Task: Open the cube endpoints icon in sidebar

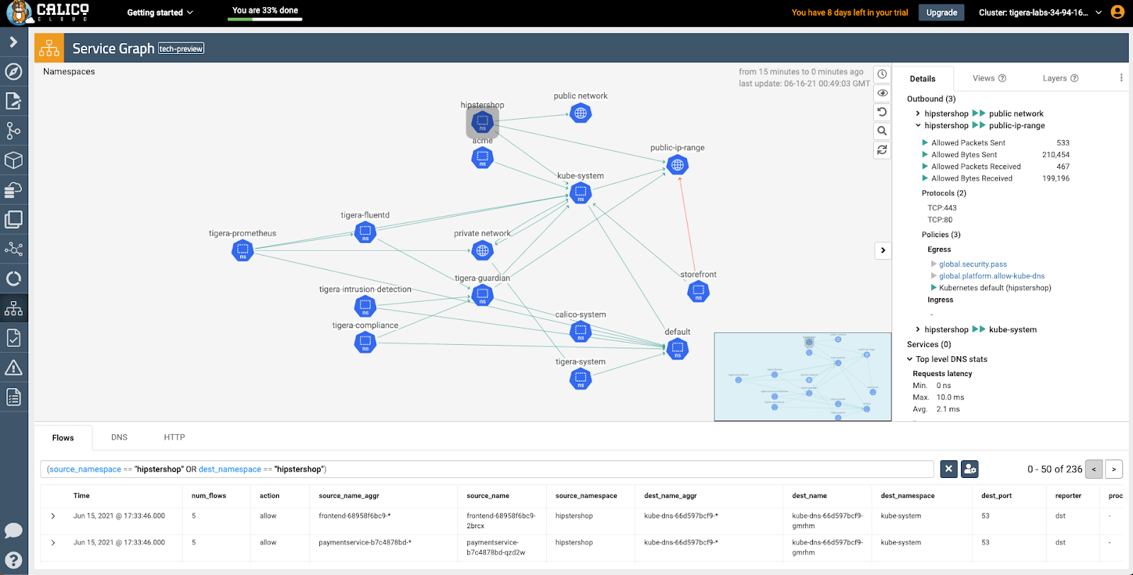Action: pyautogui.click(x=13, y=161)
